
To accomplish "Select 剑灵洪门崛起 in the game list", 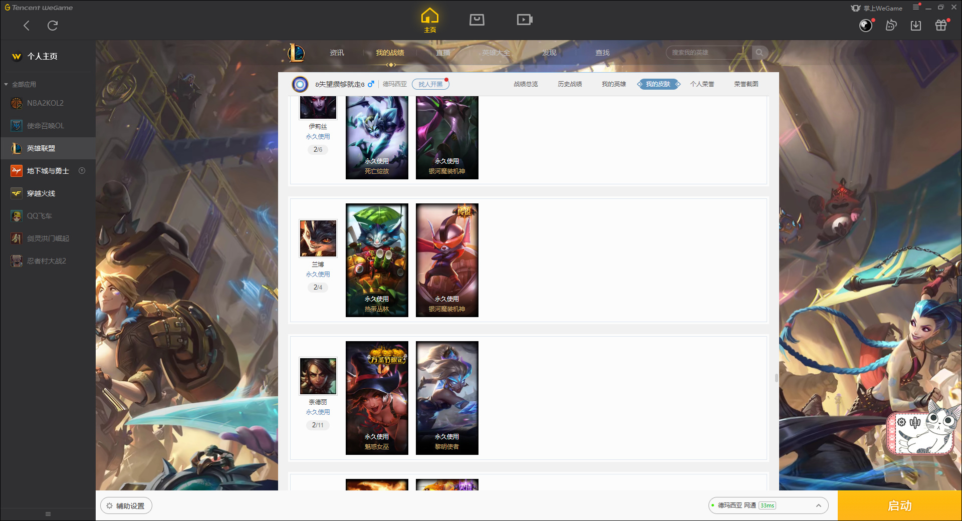I will (48, 238).
